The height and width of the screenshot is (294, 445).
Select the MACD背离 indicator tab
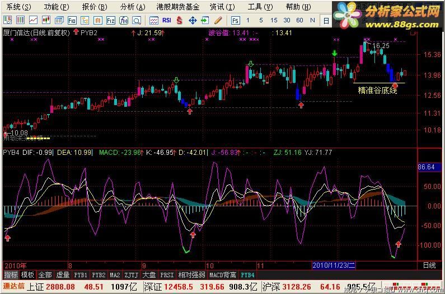click(223, 275)
